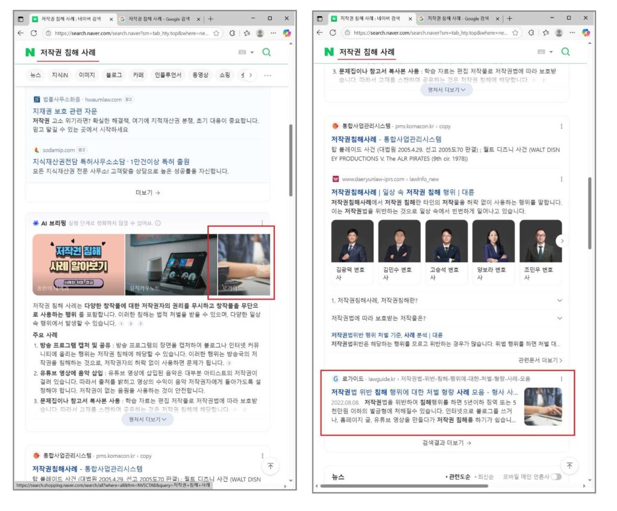Screen dimensions: 617x511
Task: Expand '1. 저작권침해사례, 저작권침해란?' question
Action: click(446, 300)
